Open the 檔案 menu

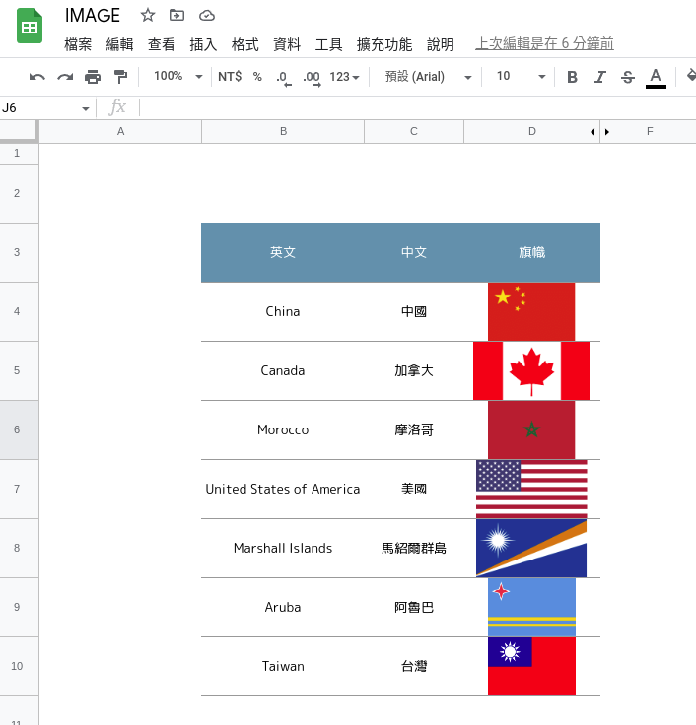pos(78,45)
